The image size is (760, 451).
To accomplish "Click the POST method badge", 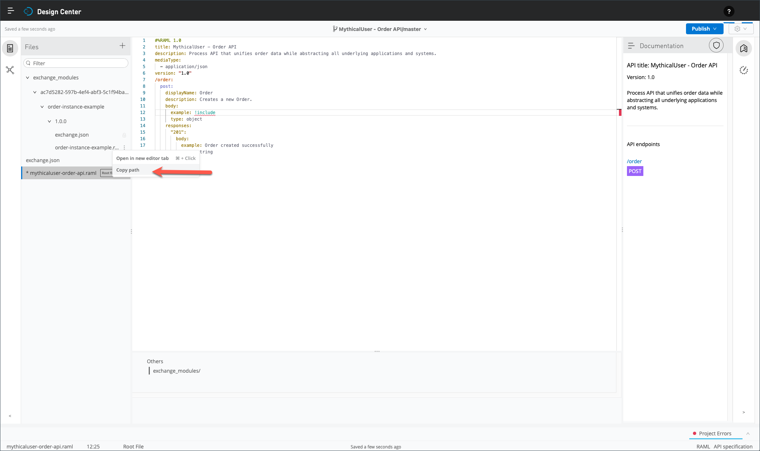I will point(635,171).
